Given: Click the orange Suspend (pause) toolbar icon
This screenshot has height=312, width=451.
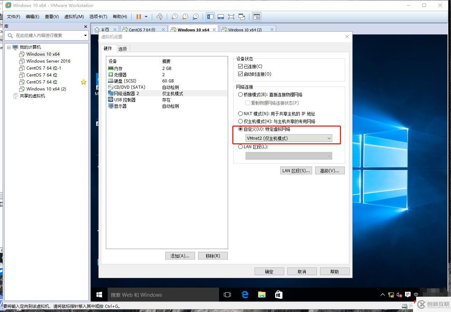Looking at the screenshot, I should 139,17.
